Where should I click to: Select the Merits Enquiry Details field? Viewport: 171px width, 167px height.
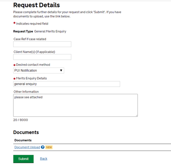(x=67, y=84)
